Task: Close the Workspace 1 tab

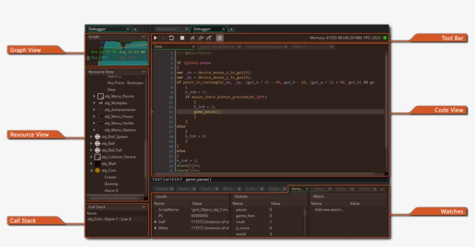Action: click(187, 29)
